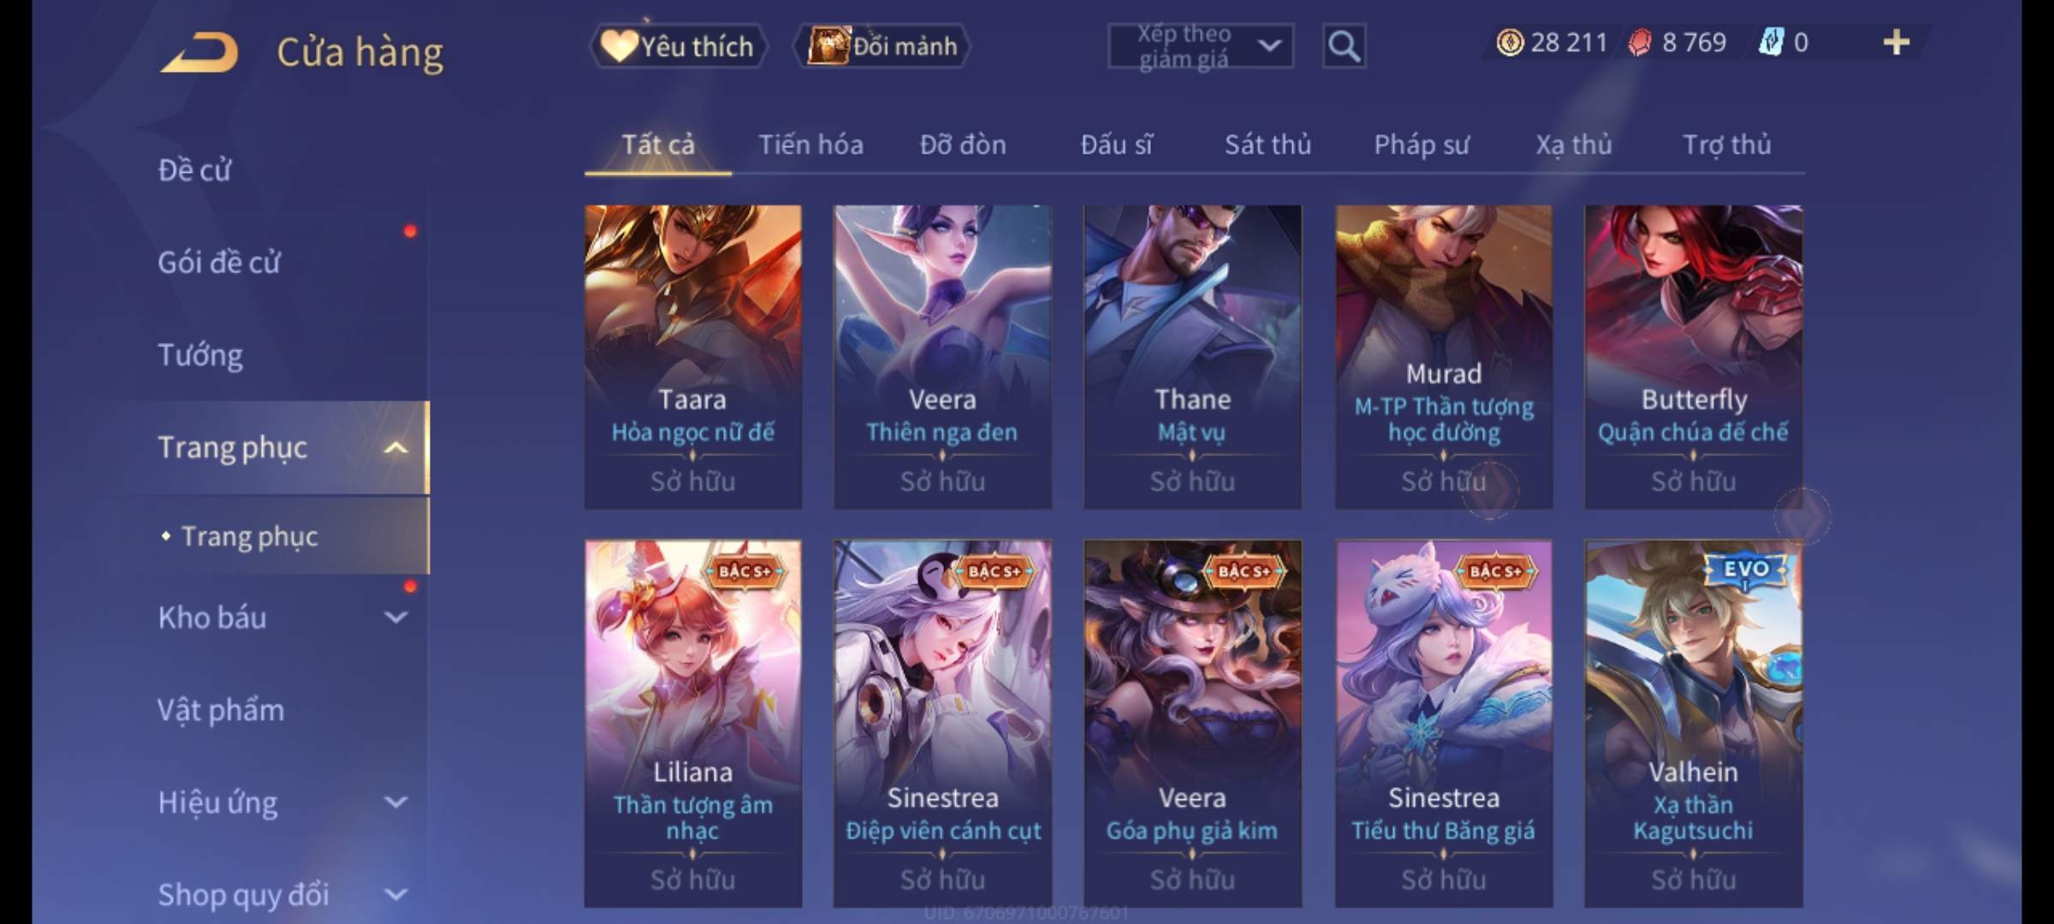The height and width of the screenshot is (924, 2054).
Task: Expand the Hiệu ứng sidebar section
Action: coord(395,803)
